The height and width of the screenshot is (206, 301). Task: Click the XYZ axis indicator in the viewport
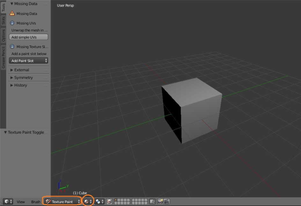[x=63, y=186]
